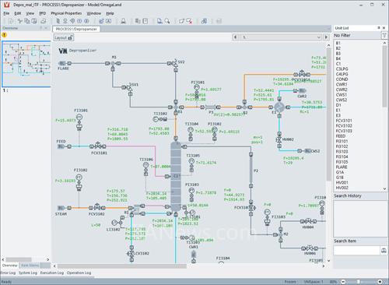Image resolution: width=389 pixels, height=285 pixels.
Task: Pin the Overview panel
Action: pos(41,28)
